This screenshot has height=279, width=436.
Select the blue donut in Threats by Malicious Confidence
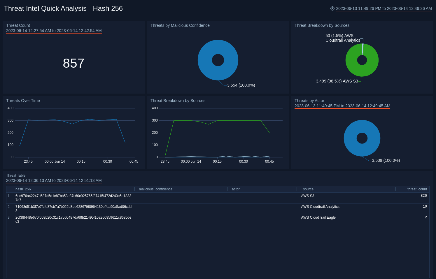[218, 45]
